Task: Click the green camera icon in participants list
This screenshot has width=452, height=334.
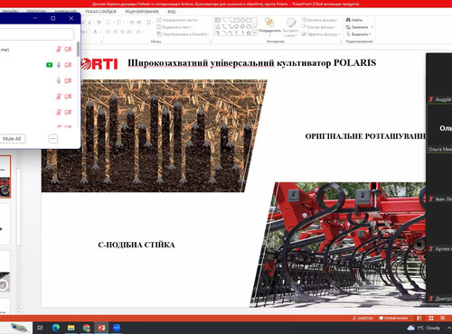Action: click(x=49, y=65)
